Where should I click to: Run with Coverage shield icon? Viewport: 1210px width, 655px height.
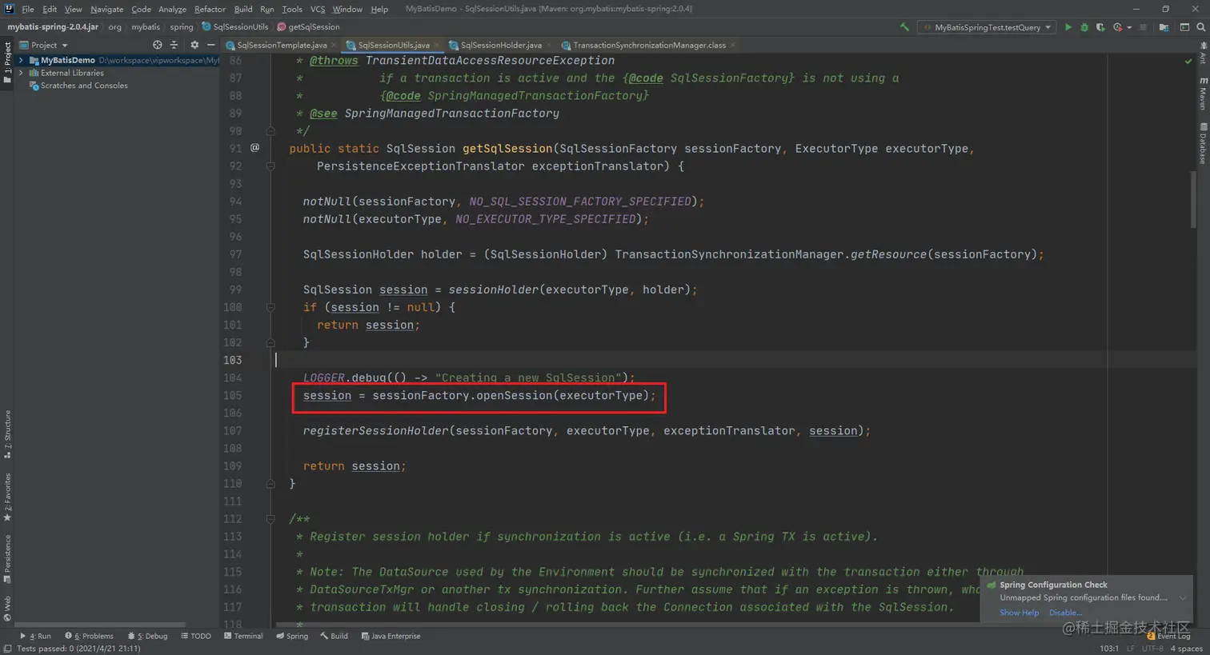click(1100, 27)
